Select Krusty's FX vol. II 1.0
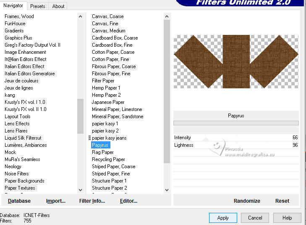 click(25, 109)
